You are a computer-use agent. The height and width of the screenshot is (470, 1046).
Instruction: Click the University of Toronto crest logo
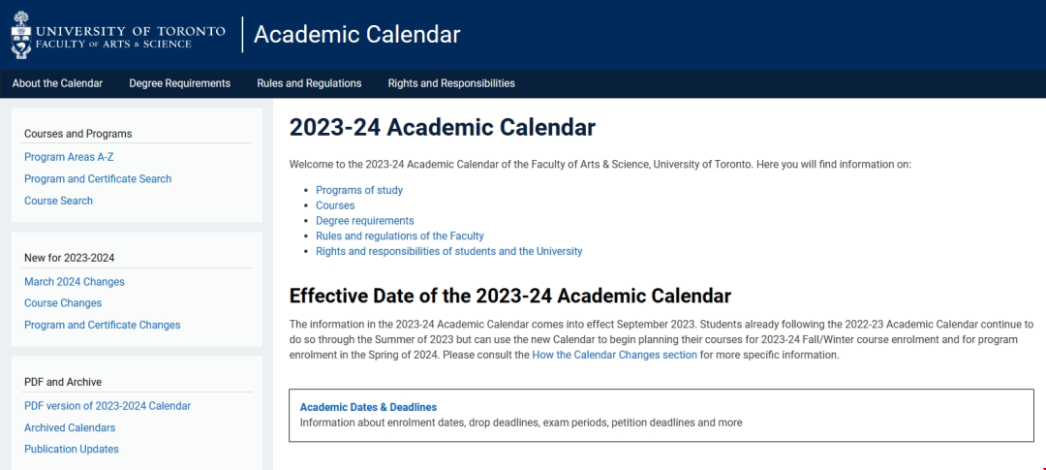(20, 35)
